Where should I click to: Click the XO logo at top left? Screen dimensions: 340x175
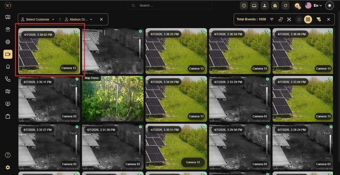point(8,6)
